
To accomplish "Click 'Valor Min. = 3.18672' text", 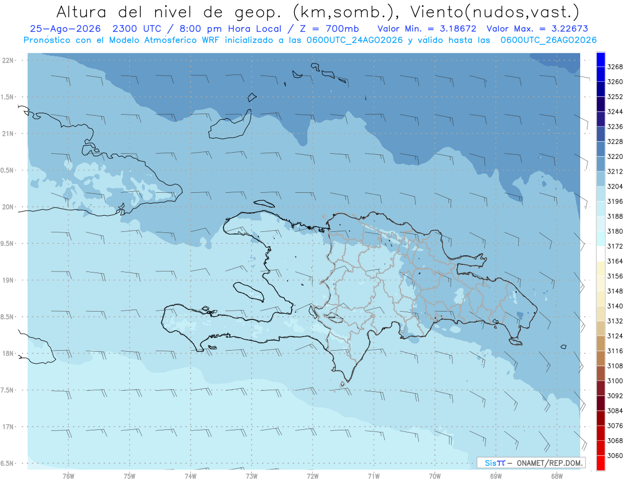I will tap(428, 29).
